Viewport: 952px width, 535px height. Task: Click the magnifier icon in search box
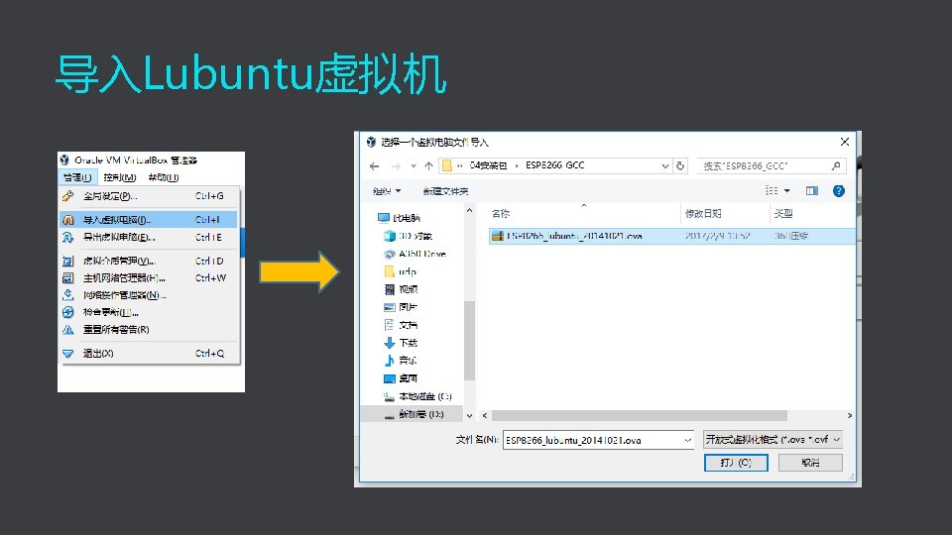[x=836, y=165]
